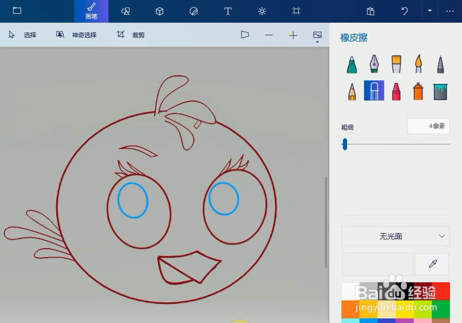Open the folder menu icon
This screenshot has height=323, width=462.
coord(17,10)
